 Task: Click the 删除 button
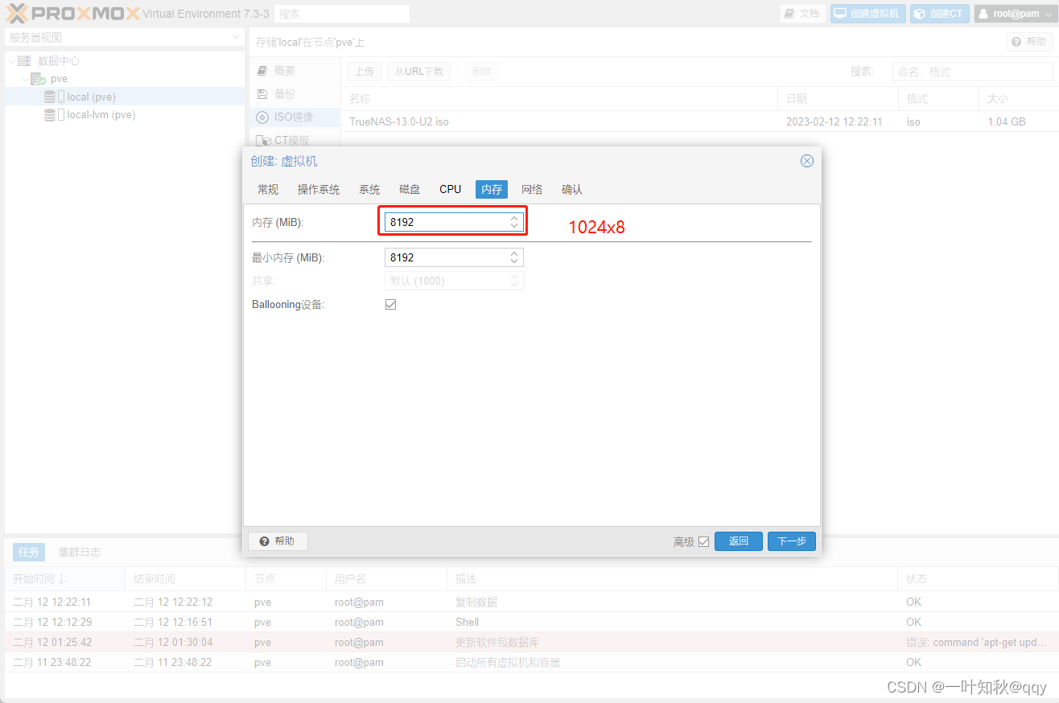(481, 72)
